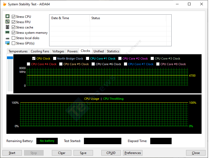Click the RAM module icon beside Stress system memory
The image size is (216, 158).
click(7, 32)
